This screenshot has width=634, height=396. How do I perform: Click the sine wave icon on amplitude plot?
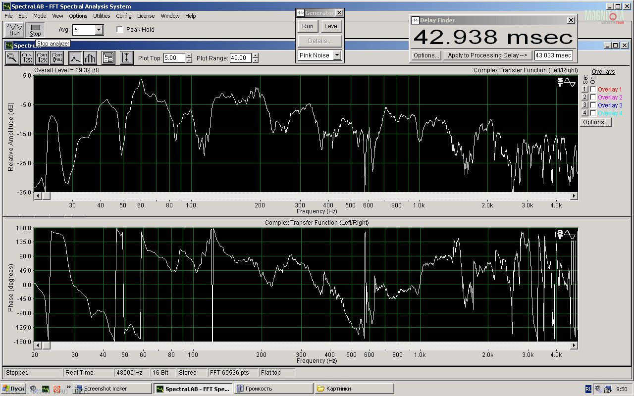[570, 82]
